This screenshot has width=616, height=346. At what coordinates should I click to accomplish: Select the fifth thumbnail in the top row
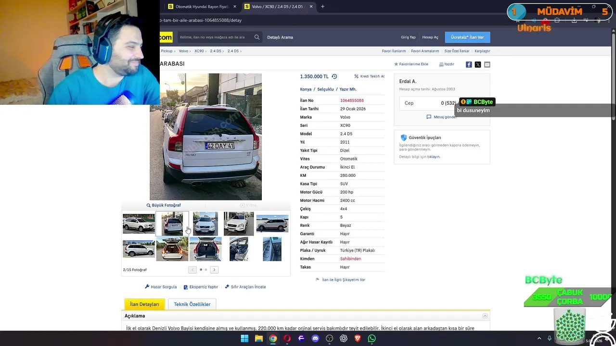(272, 223)
